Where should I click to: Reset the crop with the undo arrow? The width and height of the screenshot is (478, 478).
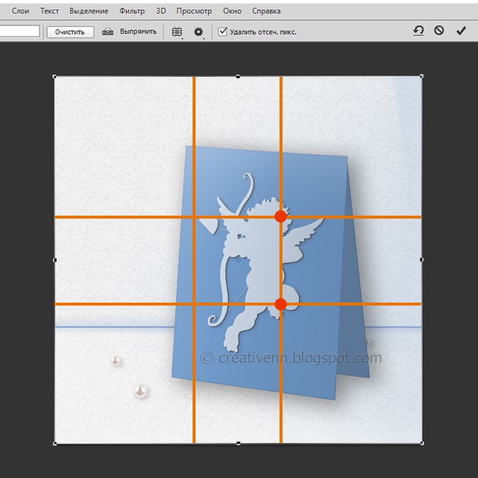point(418,31)
